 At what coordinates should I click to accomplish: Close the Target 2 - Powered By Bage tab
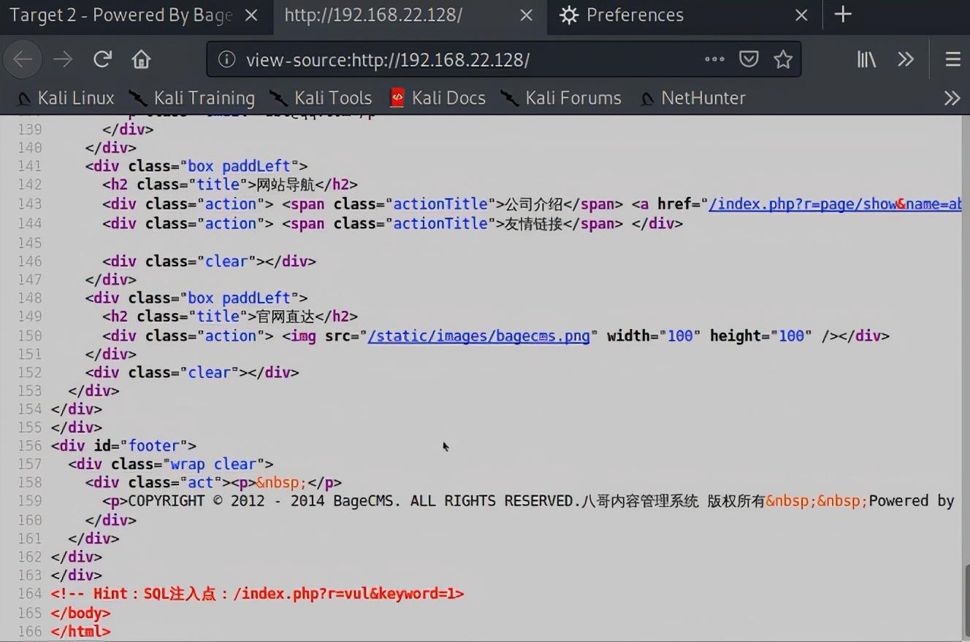pos(251,15)
